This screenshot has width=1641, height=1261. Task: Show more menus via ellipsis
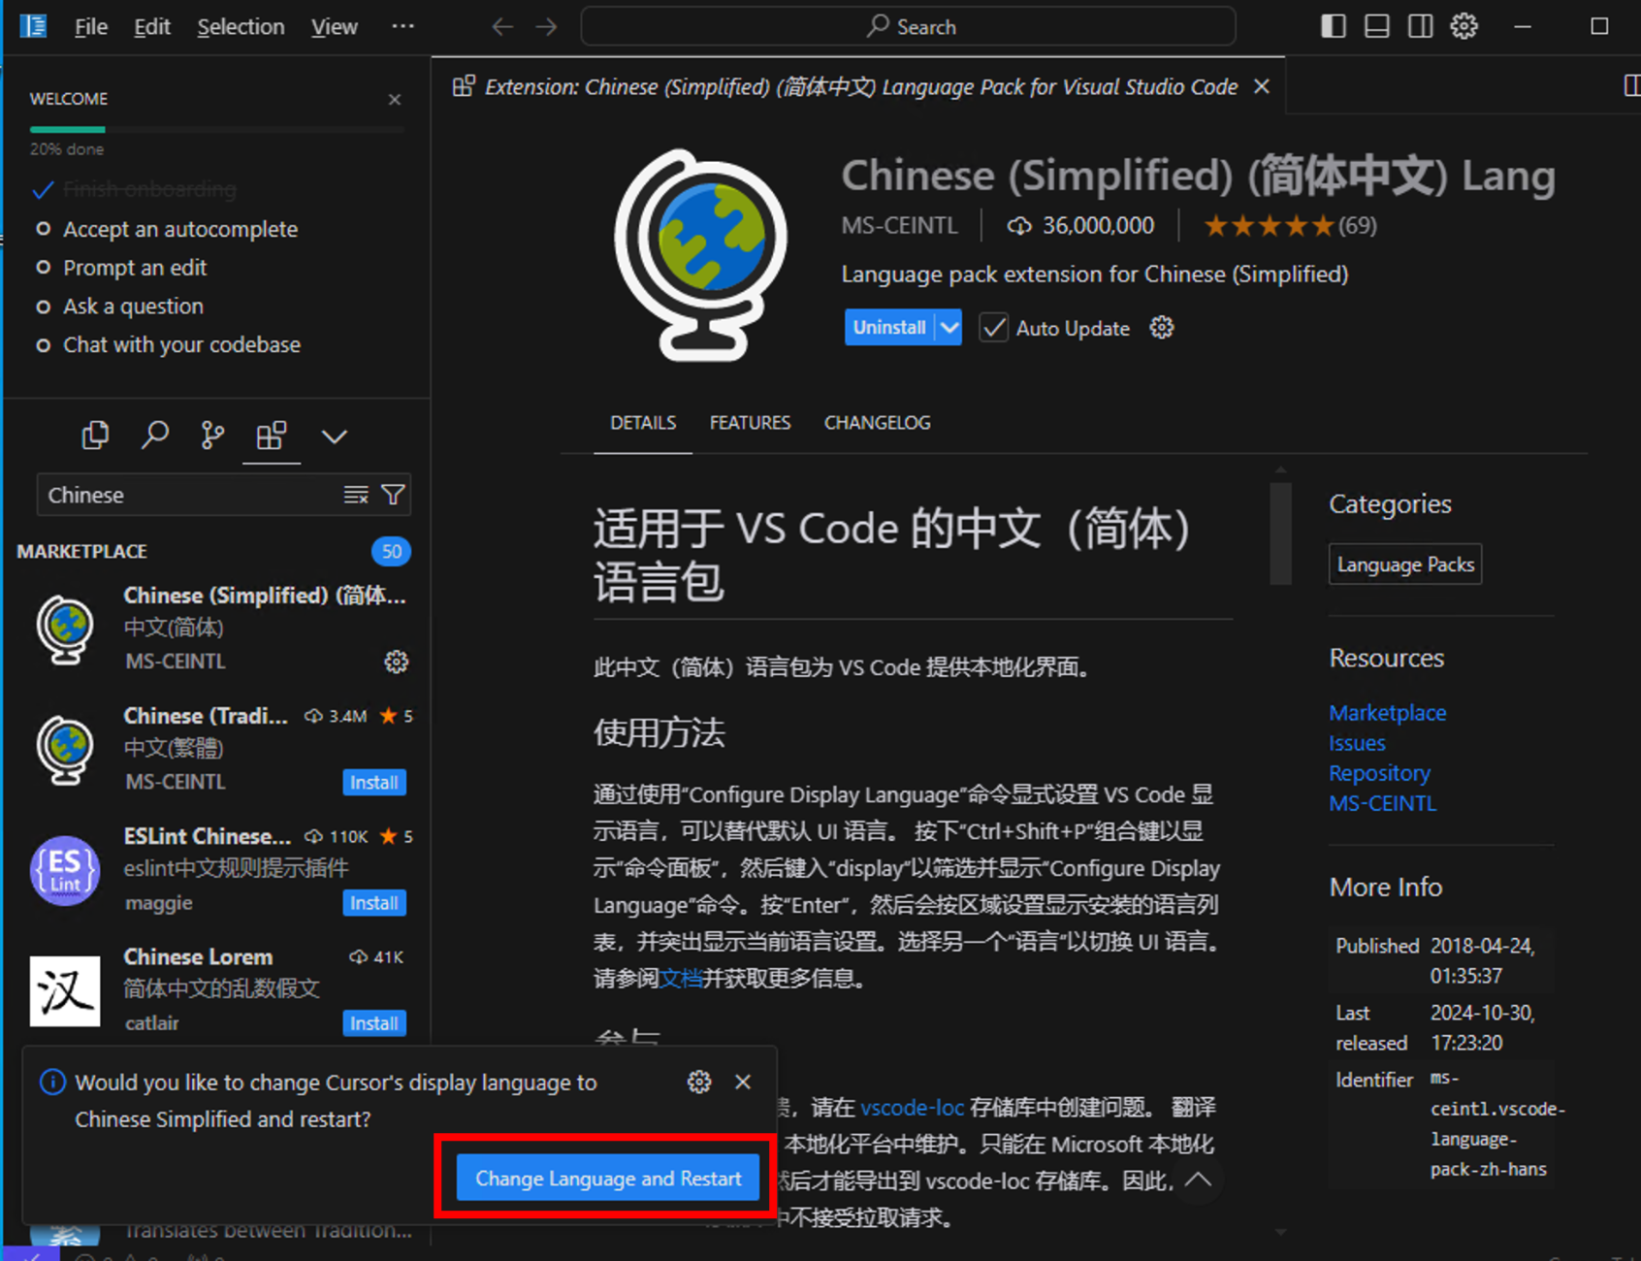click(402, 26)
